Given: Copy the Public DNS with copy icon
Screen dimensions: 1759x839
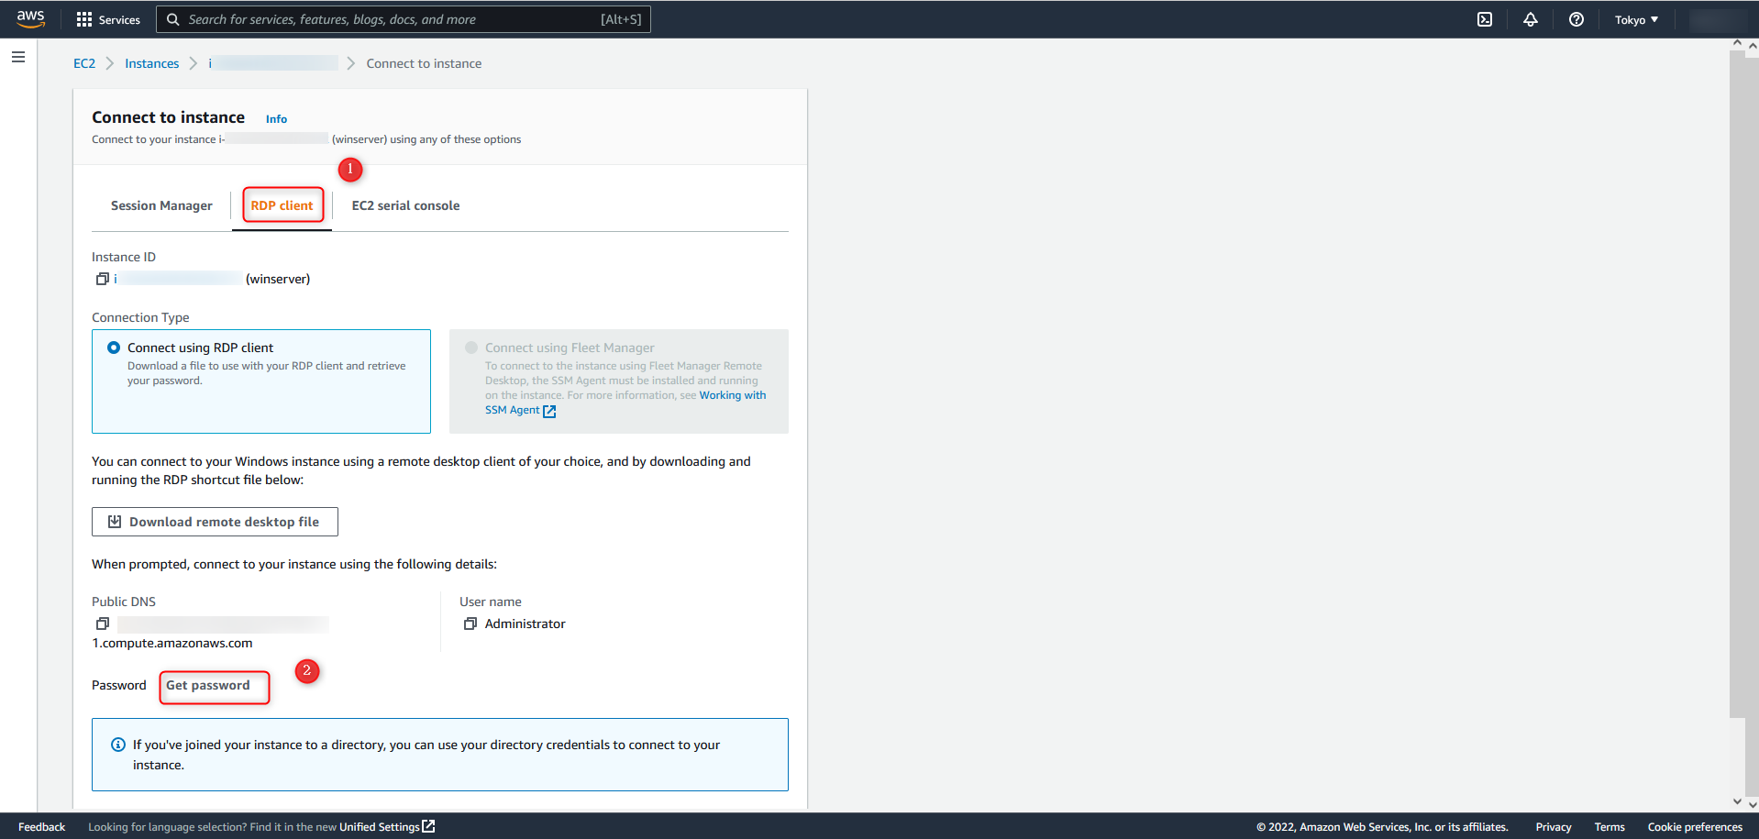Looking at the screenshot, I should (x=103, y=624).
